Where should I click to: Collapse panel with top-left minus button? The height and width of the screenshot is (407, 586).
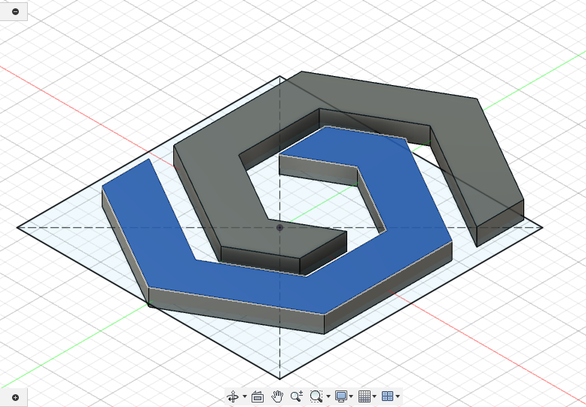pyautogui.click(x=16, y=11)
